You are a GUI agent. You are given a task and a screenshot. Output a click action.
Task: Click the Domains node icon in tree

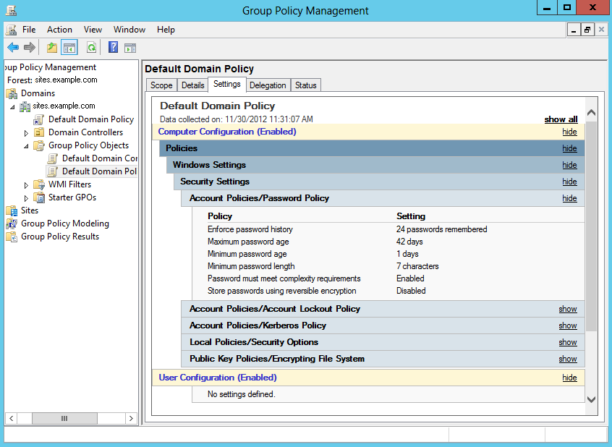[x=12, y=93]
